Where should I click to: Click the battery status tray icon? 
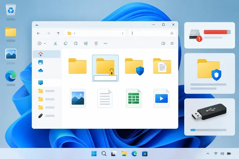(x=229, y=154)
